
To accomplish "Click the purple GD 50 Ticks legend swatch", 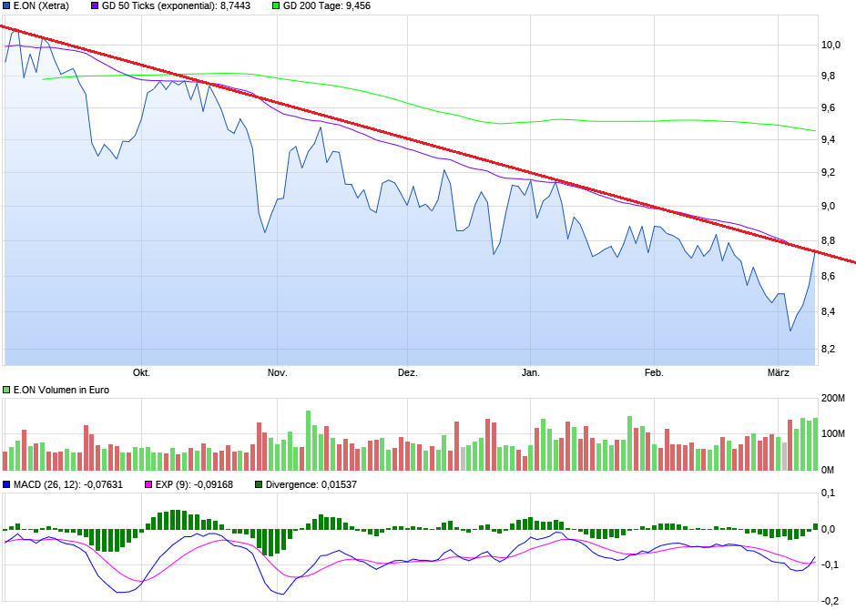I will tap(95, 6).
